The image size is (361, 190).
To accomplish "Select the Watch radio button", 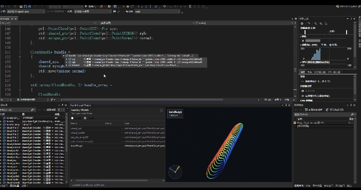I will point(85,118).
